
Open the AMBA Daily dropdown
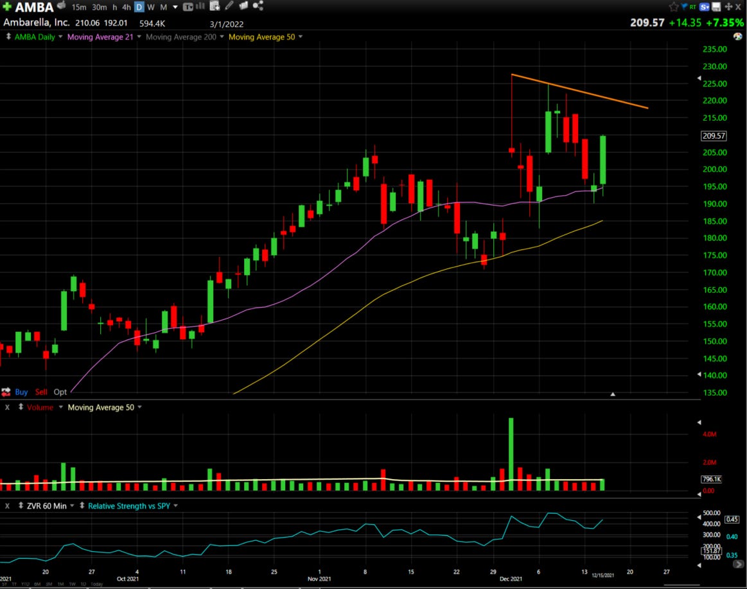click(x=60, y=37)
